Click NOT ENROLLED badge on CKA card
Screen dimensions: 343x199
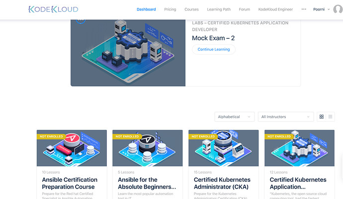pos(203,136)
